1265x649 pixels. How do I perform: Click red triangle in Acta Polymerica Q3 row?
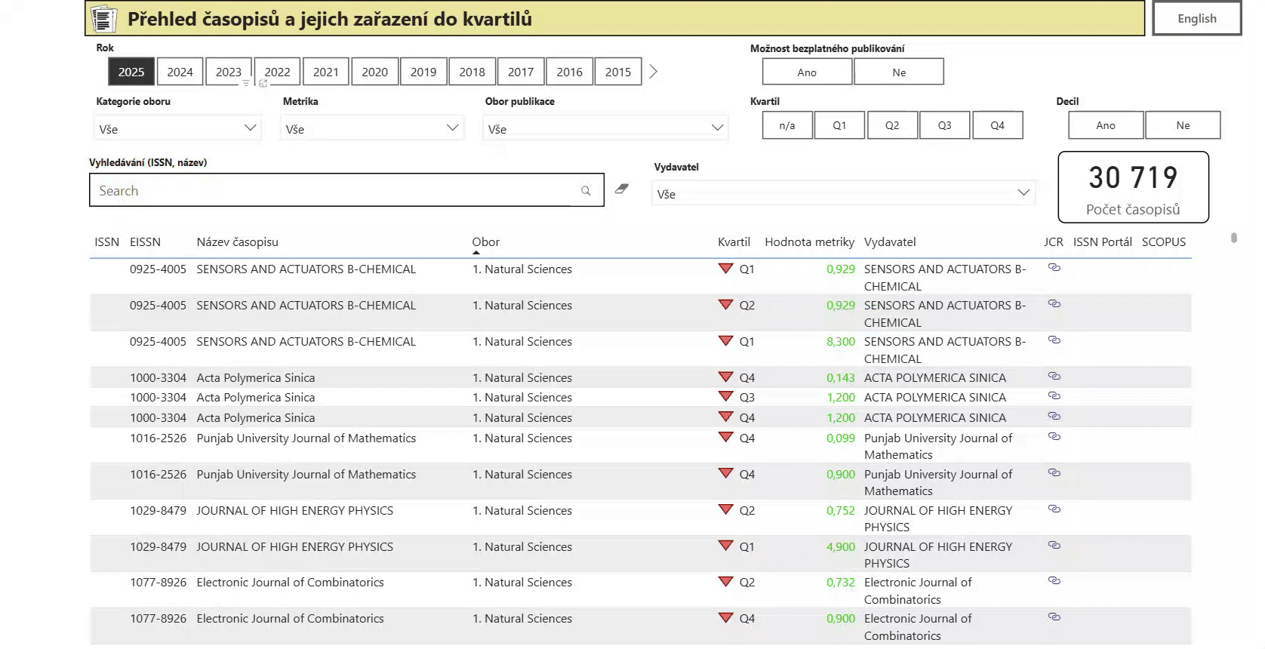coord(725,396)
